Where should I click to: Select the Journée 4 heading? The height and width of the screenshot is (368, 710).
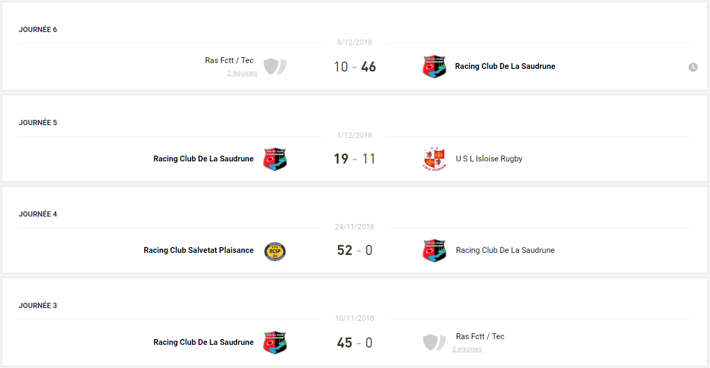(x=38, y=214)
